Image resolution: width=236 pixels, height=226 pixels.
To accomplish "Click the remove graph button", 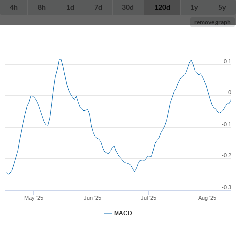I will (x=212, y=22).
